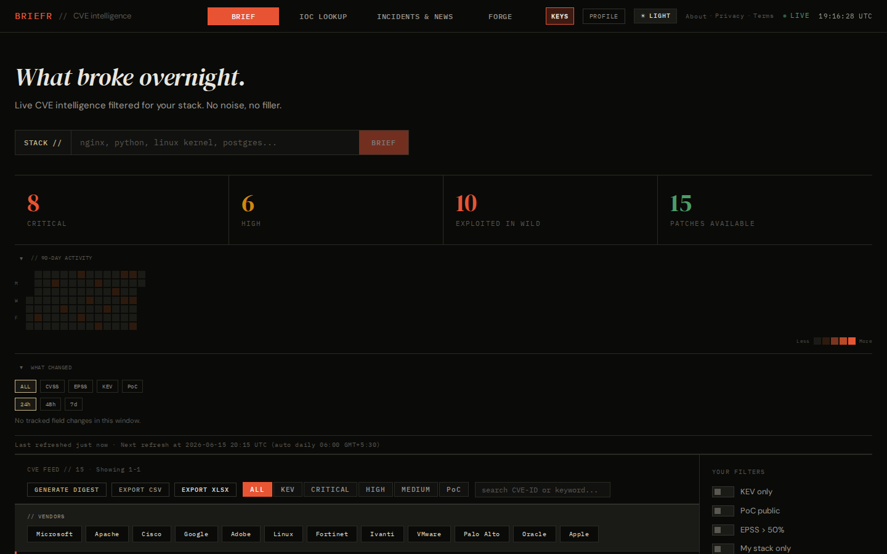Click the 8 CRITICAL stat card

click(121, 210)
